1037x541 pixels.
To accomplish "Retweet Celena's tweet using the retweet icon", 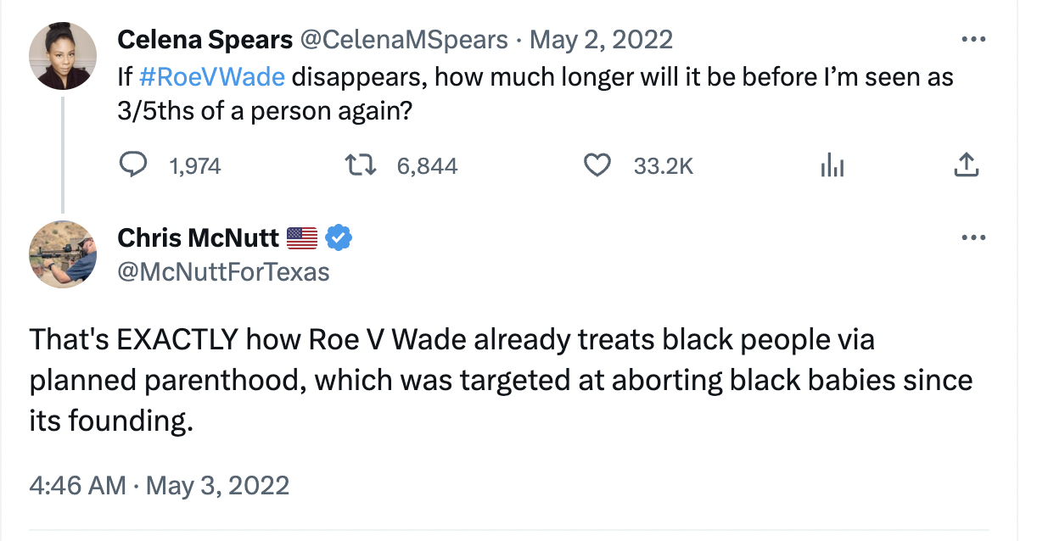I will coord(360,165).
